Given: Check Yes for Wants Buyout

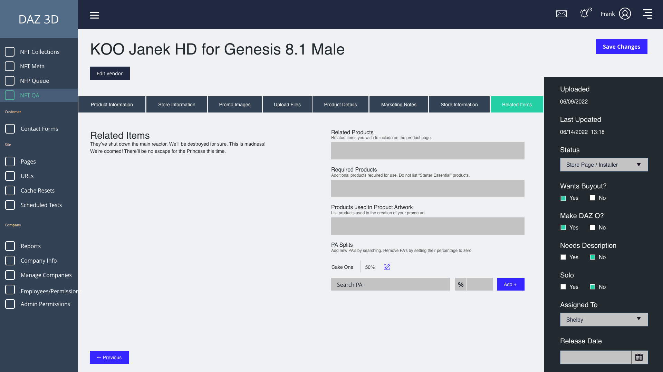Looking at the screenshot, I should pyautogui.click(x=563, y=198).
